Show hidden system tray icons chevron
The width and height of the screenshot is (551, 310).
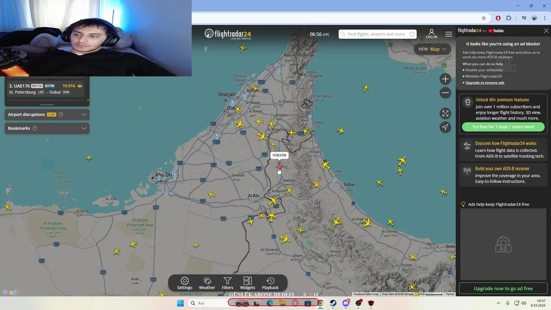click(498, 303)
